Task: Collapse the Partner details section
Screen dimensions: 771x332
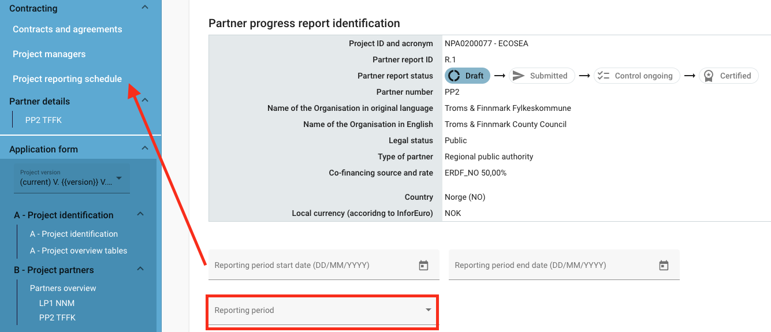Action: [145, 100]
